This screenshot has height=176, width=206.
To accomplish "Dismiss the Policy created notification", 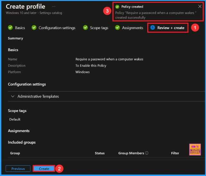I will pyautogui.click(x=200, y=6).
